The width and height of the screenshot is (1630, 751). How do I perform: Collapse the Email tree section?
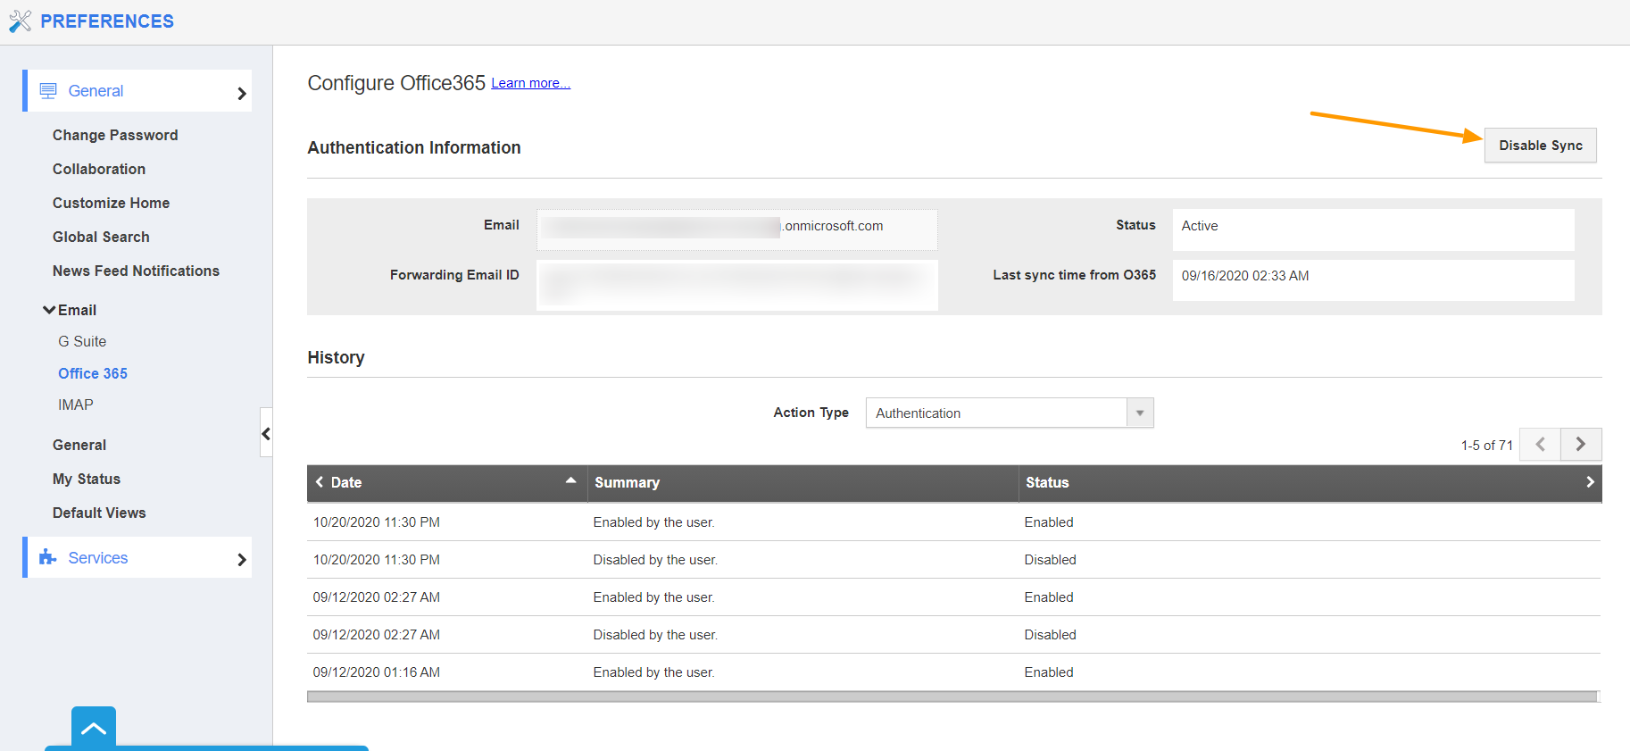click(x=50, y=310)
